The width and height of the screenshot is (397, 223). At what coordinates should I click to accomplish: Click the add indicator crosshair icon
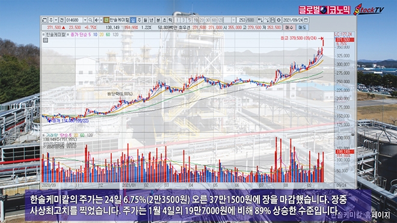click(260, 20)
